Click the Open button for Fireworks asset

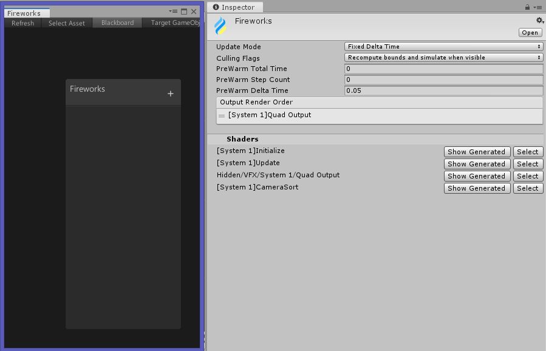point(530,33)
